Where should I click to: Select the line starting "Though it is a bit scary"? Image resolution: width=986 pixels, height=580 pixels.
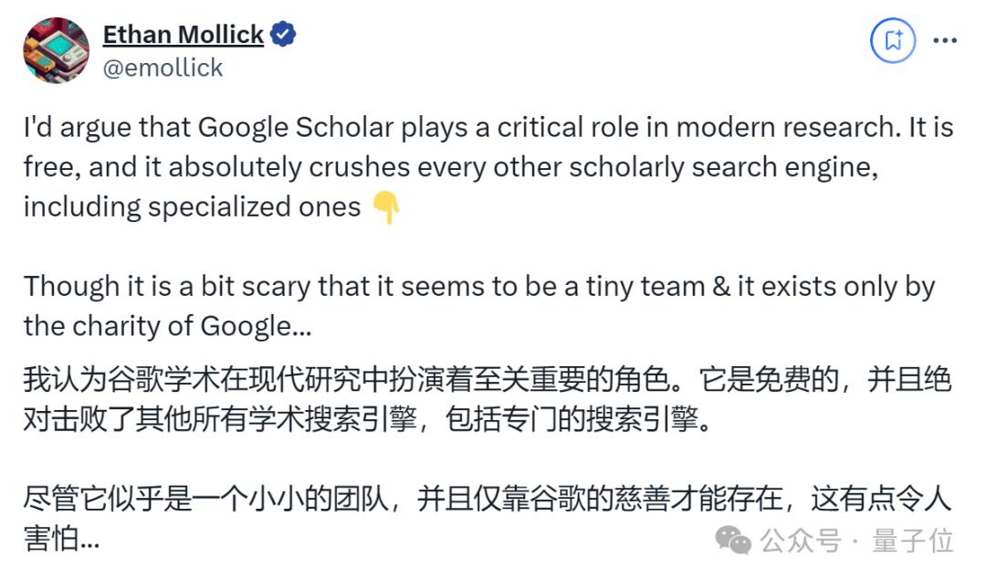click(x=478, y=287)
